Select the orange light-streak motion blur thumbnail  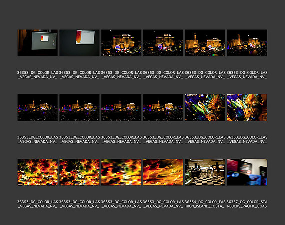tap(163, 172)
